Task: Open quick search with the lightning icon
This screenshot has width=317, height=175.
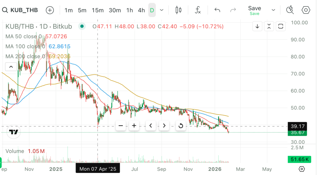Action: (290, 10)
